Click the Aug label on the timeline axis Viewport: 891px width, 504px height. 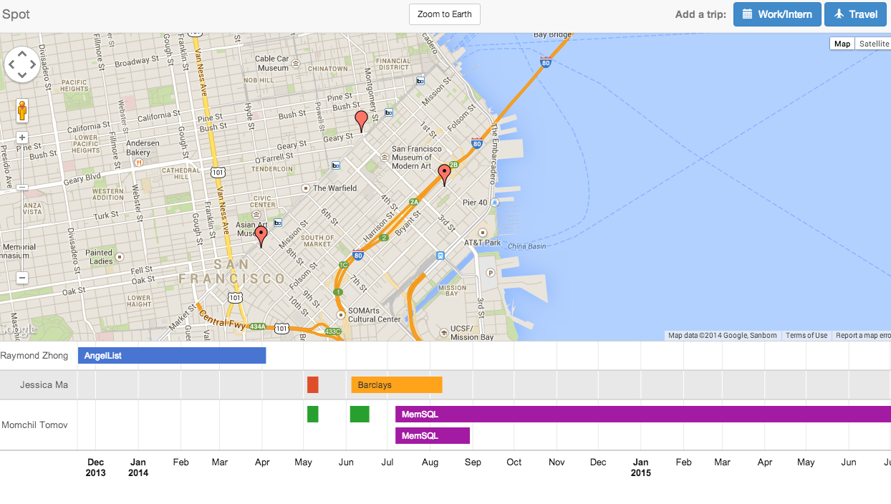(430, 462)
